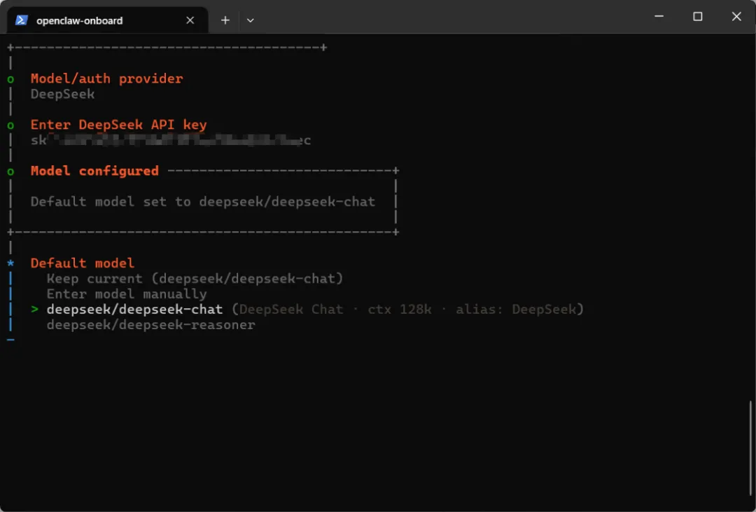This screenshot has width=756, height=512.
Task: Click the Default model prompt heading
Action: coord(83,263)
